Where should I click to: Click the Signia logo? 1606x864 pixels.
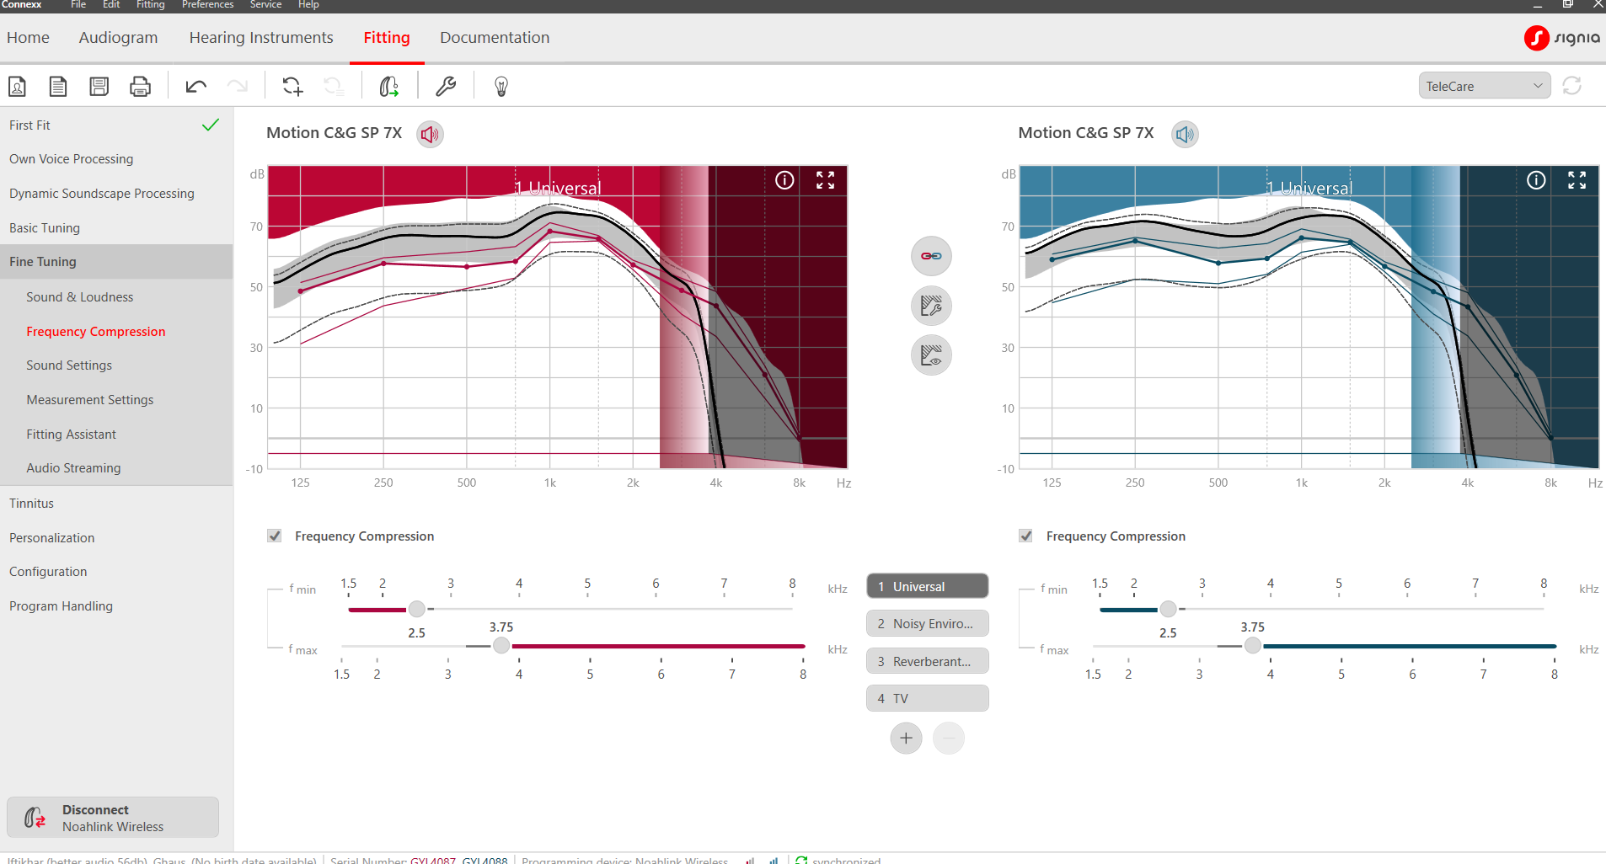click(x=1562, y=38)
